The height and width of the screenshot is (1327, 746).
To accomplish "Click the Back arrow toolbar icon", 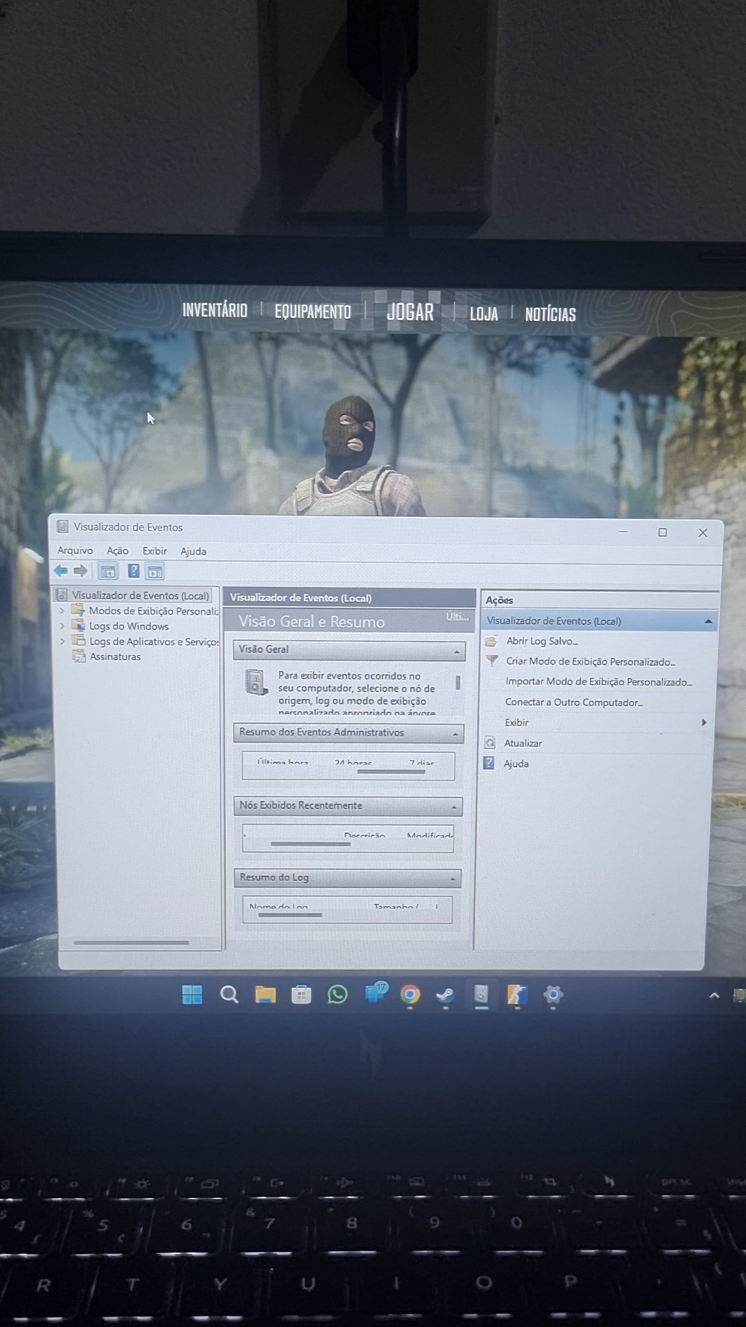I will [61, 570].
